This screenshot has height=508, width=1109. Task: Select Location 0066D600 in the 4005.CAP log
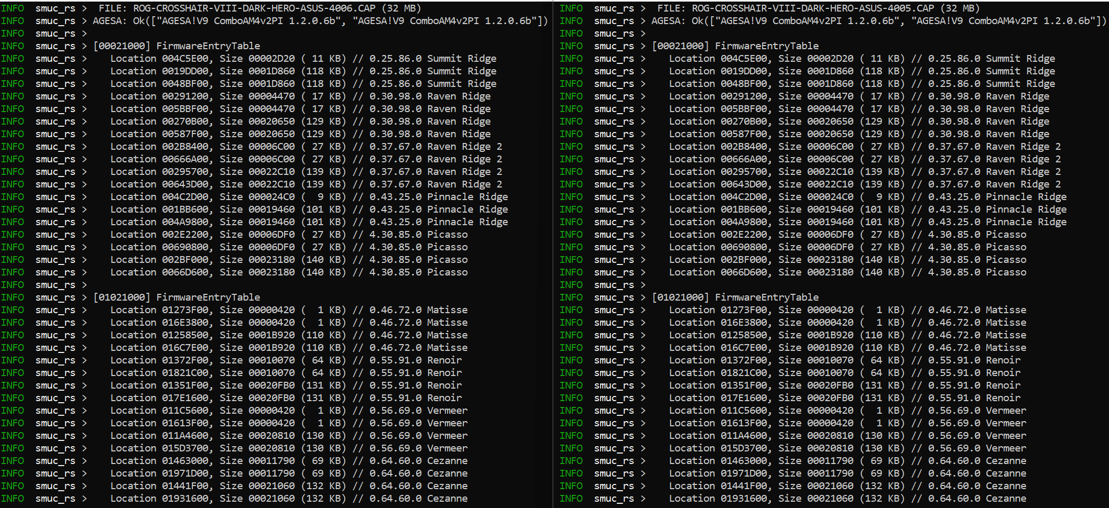pos(718,272)
